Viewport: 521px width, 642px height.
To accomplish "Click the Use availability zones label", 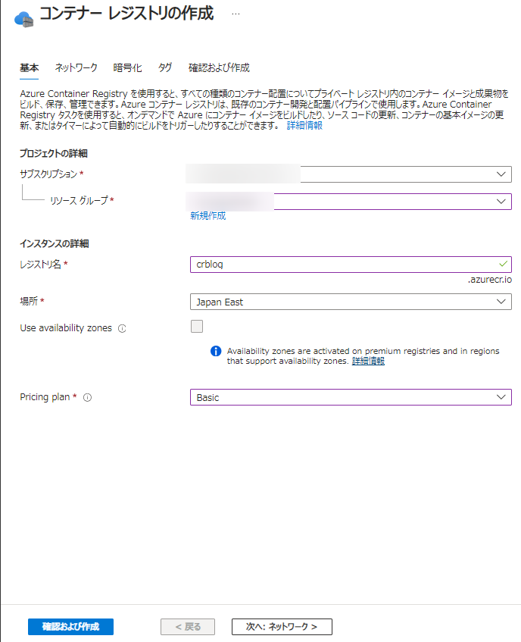I will click(66, 328).
